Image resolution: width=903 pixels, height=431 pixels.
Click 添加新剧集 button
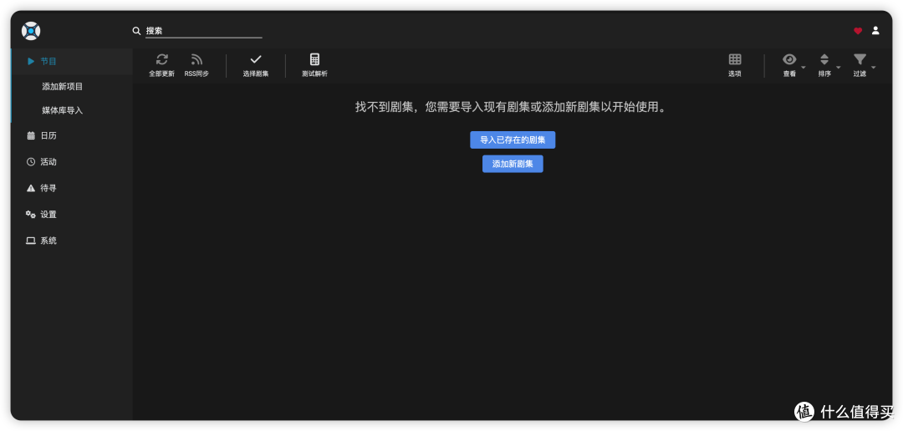click(x=513, y=164)
